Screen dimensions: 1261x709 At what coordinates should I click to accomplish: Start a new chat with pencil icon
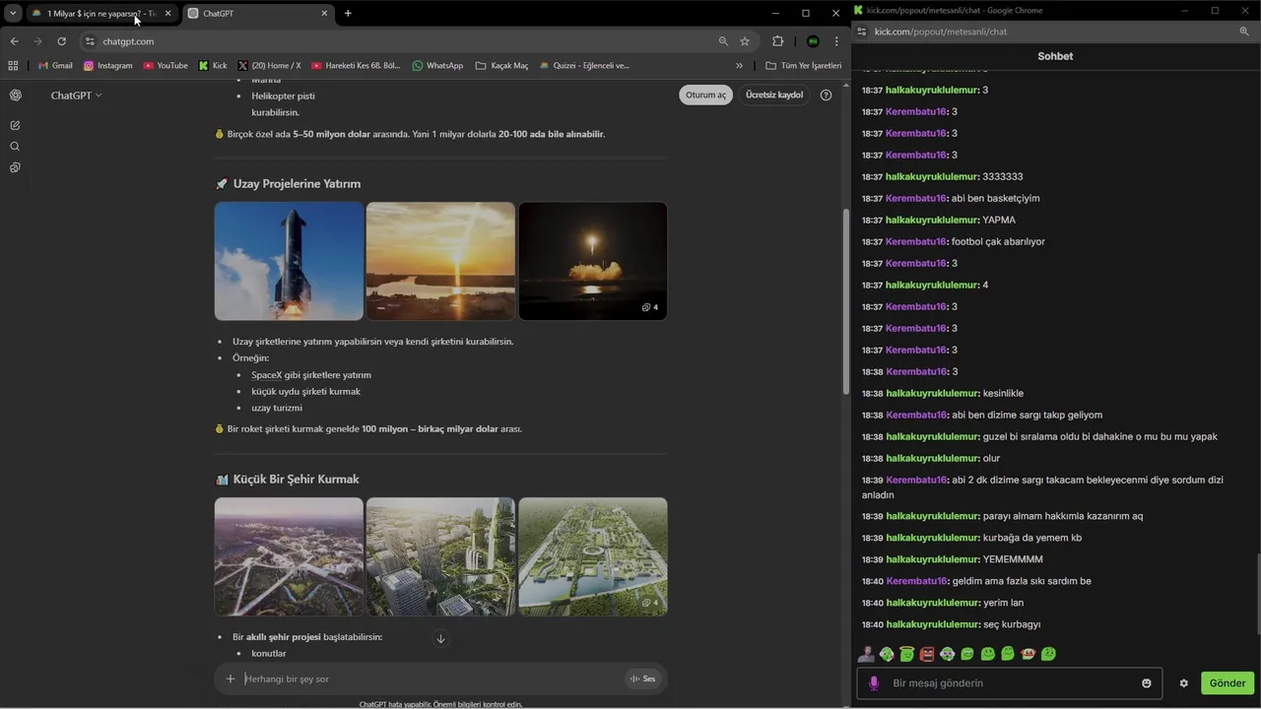(15, 125)
